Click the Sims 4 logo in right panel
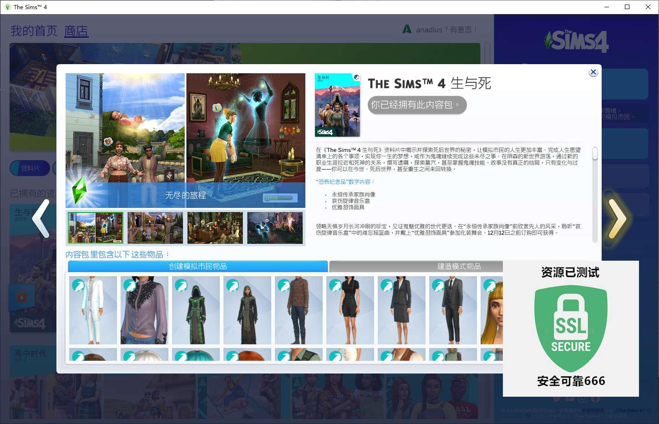The width and height of the screenshot is (659, 424). pyautogui.click(x=577, y=41)
